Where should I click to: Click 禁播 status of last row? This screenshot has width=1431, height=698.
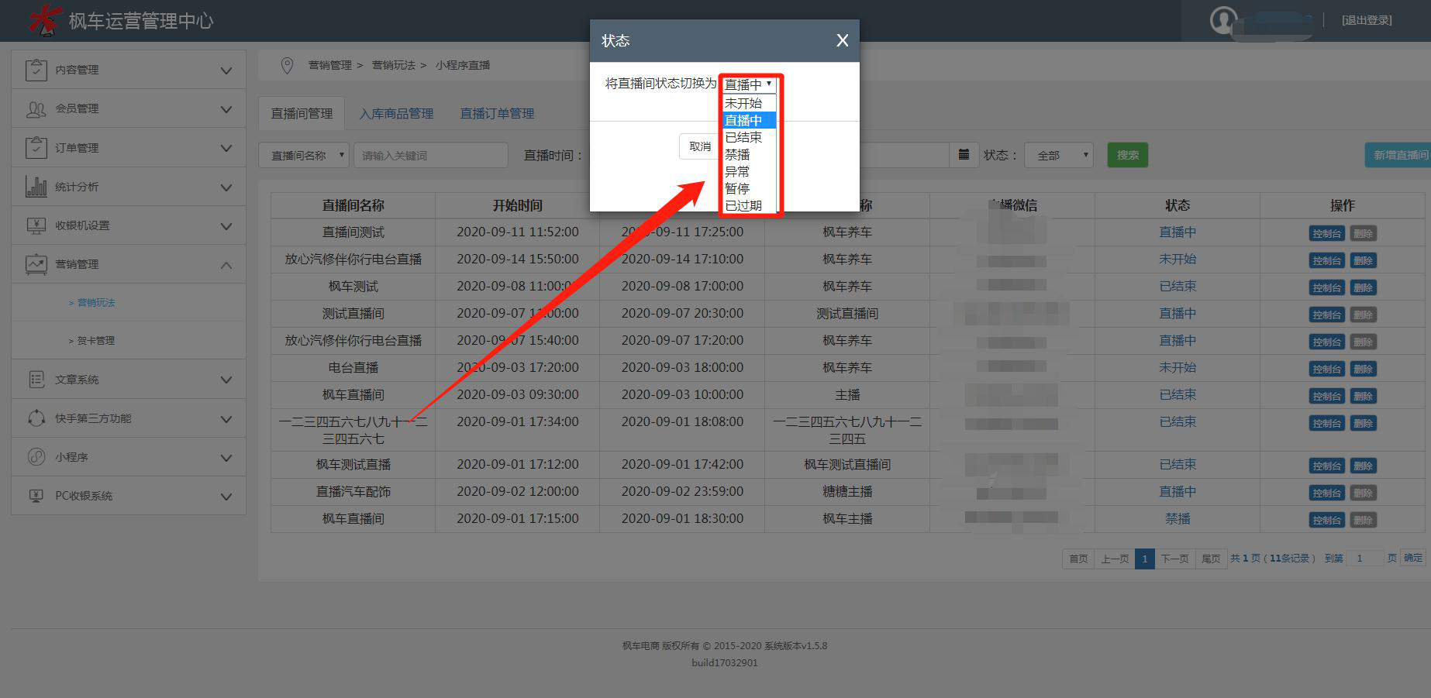click(x=1178, y=518)
